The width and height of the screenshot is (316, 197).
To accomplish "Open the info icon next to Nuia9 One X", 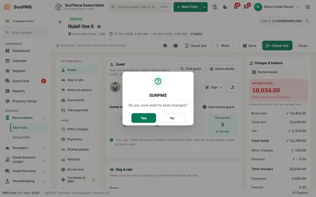I will (99, 27).
